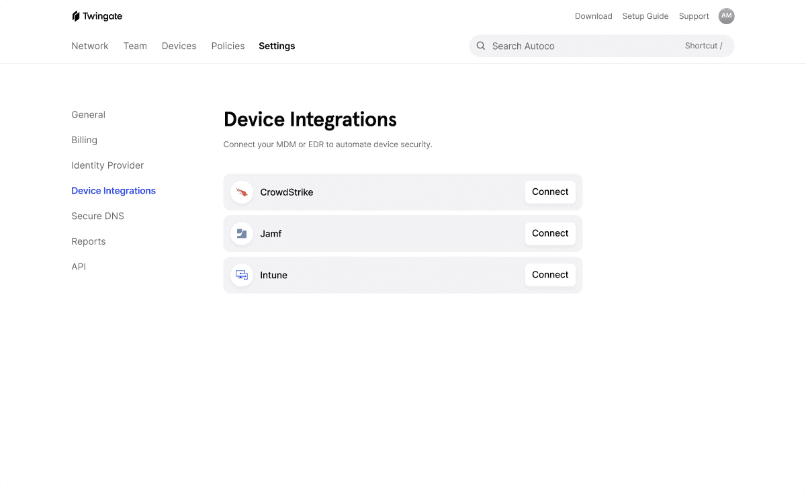The width and height of the screenshot is (806, 494).
Task: Click the Jamf label text
Action: click(271, 234)
